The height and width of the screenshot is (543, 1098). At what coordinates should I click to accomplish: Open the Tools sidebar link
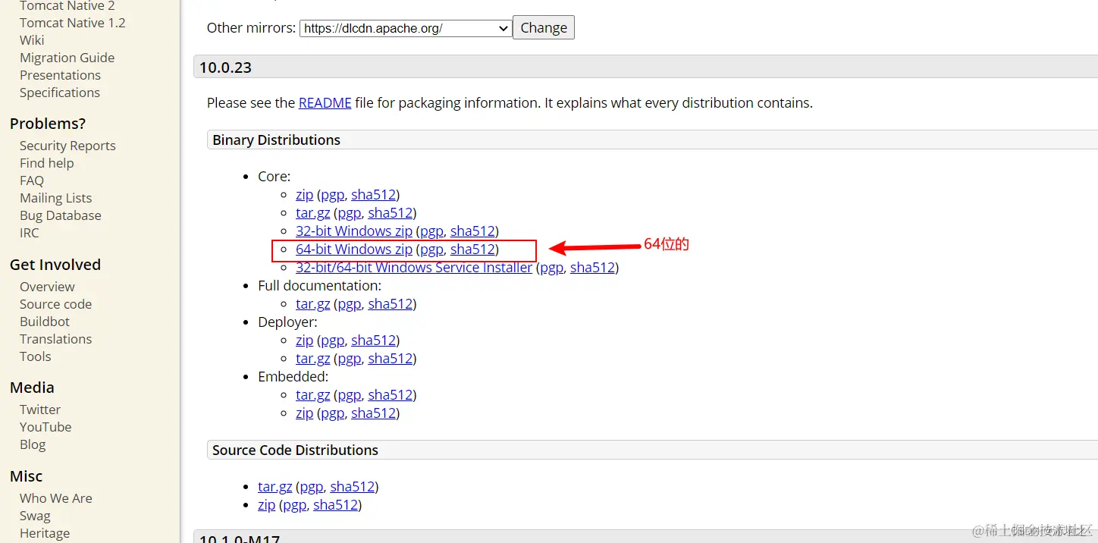(x=35, y=356)
